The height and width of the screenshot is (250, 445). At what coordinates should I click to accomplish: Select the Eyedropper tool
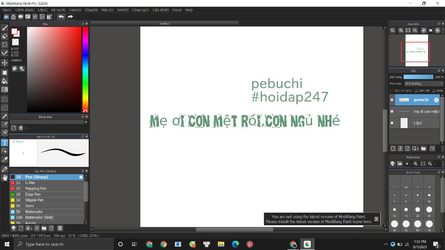coord(4,169)
